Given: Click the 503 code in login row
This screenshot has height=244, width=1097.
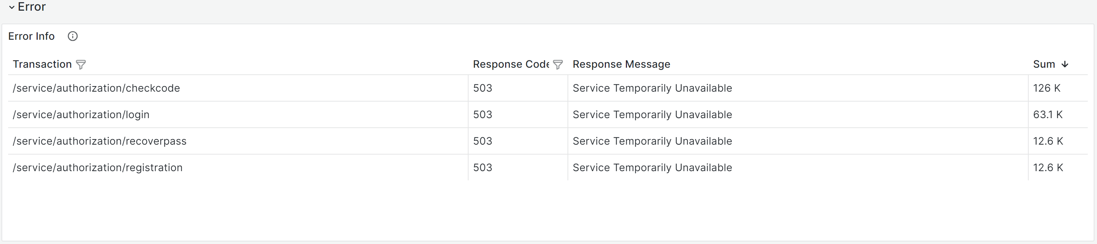Looking at the screenshot, I should pos(483,114).
